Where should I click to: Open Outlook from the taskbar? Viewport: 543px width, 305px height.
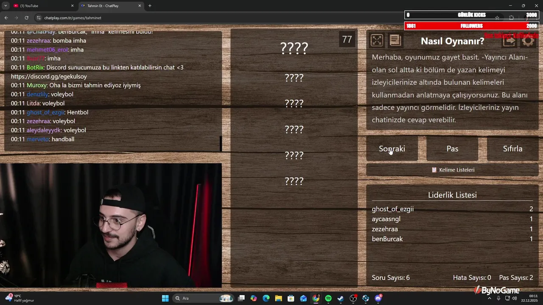pos(303,298)
